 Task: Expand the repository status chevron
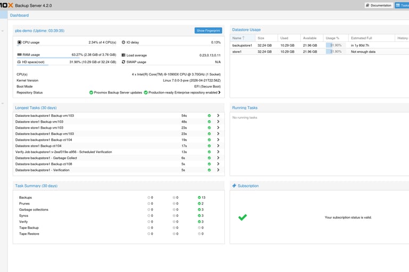coord(219,92)
